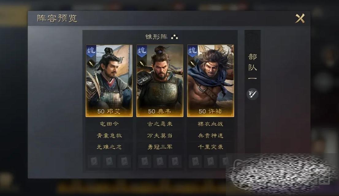This screenshot has width=339, height=196.
Task: Select the 万夫莫当 skill
Action: pos(160,135)
